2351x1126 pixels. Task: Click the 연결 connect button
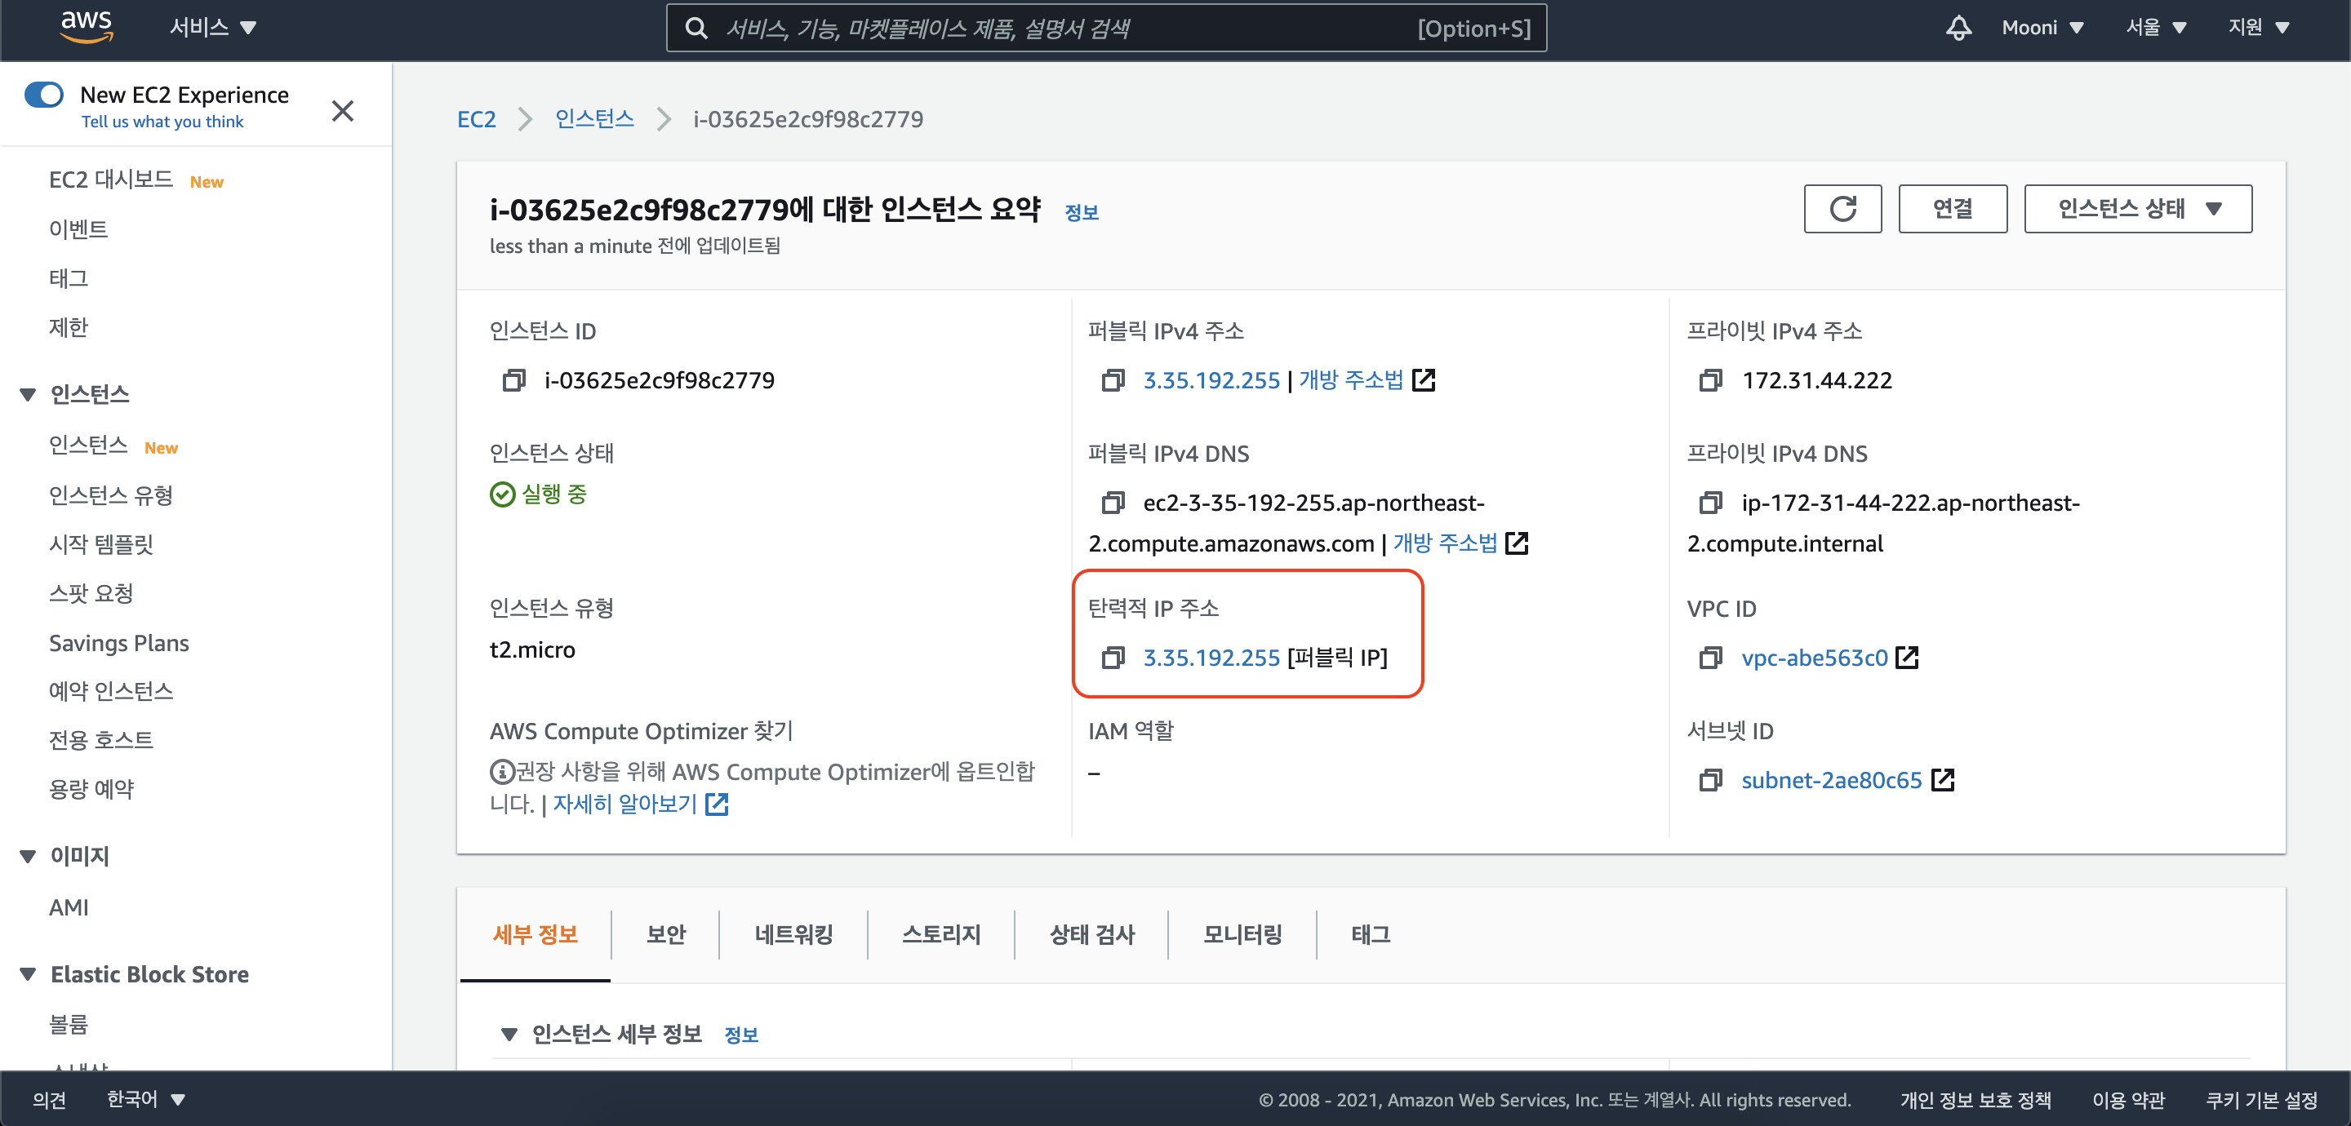pos(1951,209)
